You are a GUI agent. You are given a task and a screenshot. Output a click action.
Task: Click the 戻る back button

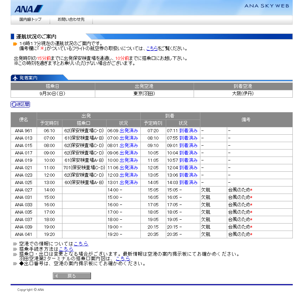(72, 276)
